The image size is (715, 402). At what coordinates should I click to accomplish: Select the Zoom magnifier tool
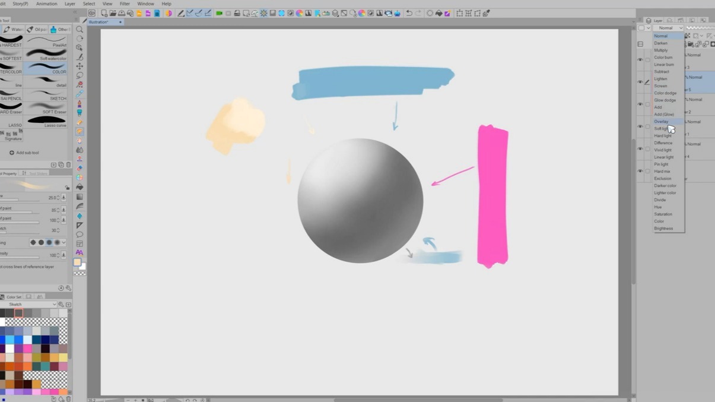coord(80,29)
